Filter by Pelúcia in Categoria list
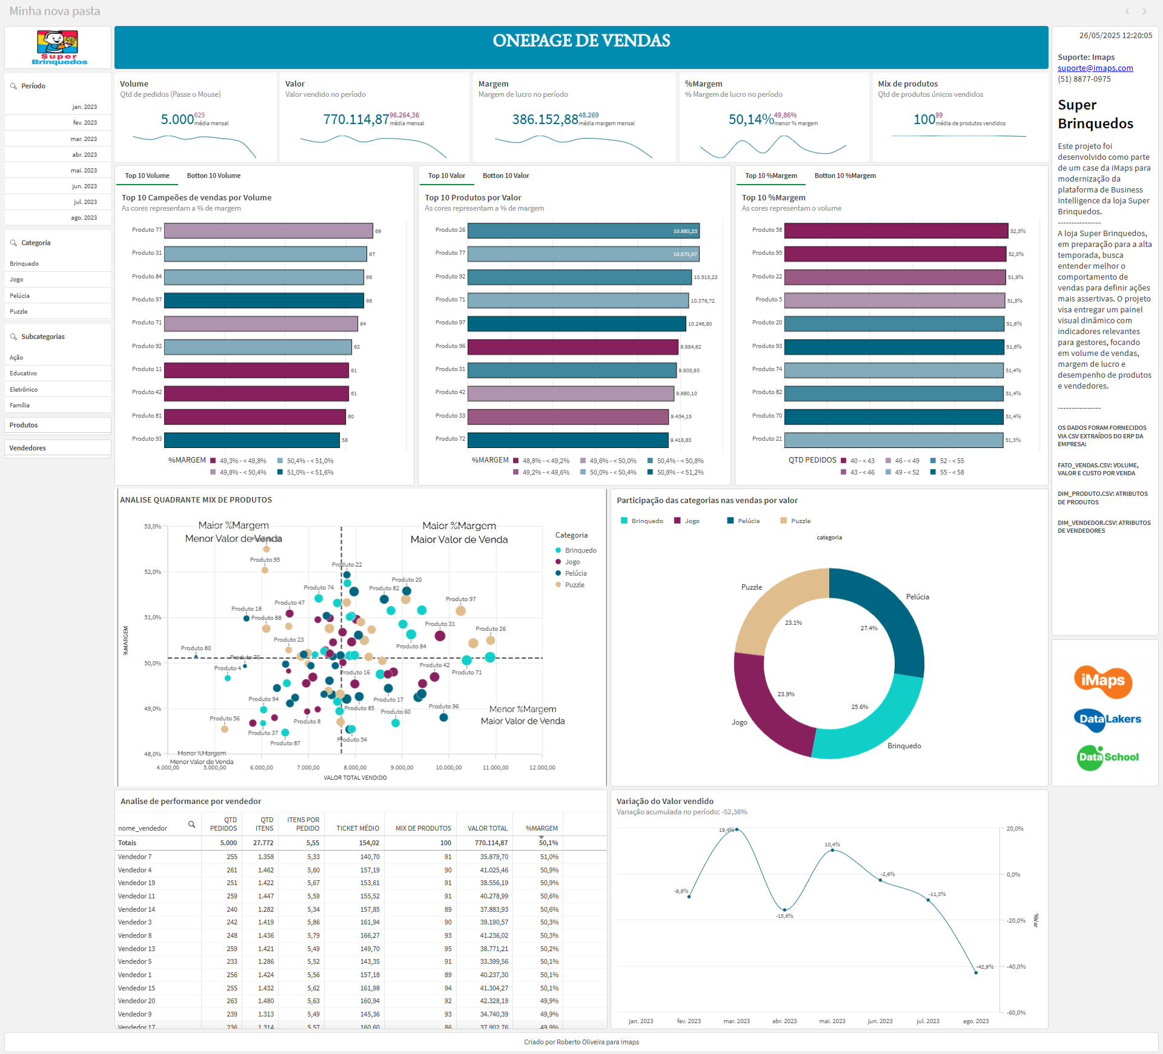The width and height of the screenshot is (1163, 1054). (58, 296)
